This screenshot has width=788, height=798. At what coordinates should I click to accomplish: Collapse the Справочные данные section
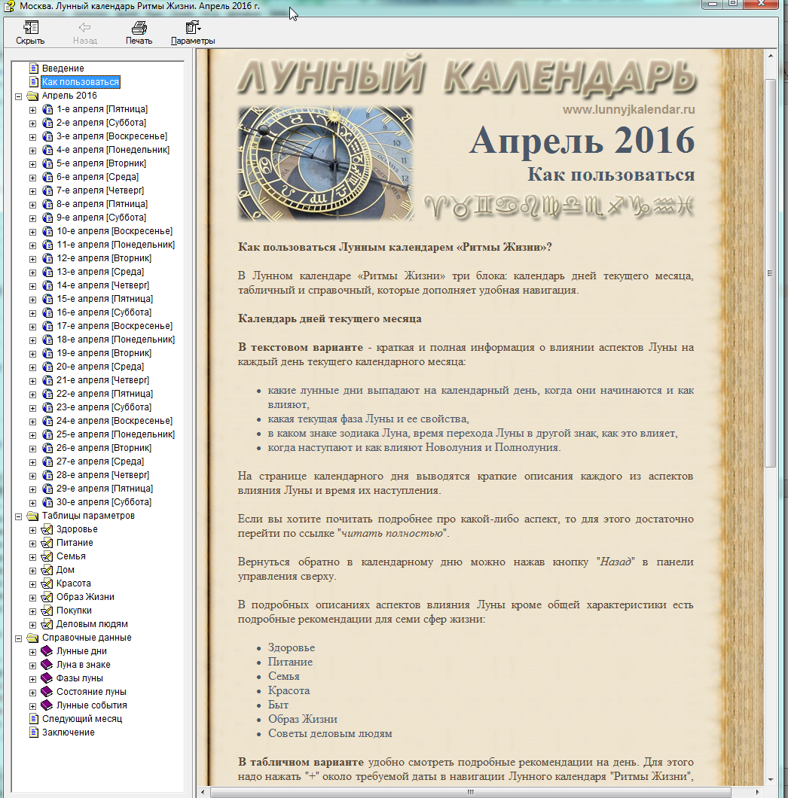click(18, 638)
